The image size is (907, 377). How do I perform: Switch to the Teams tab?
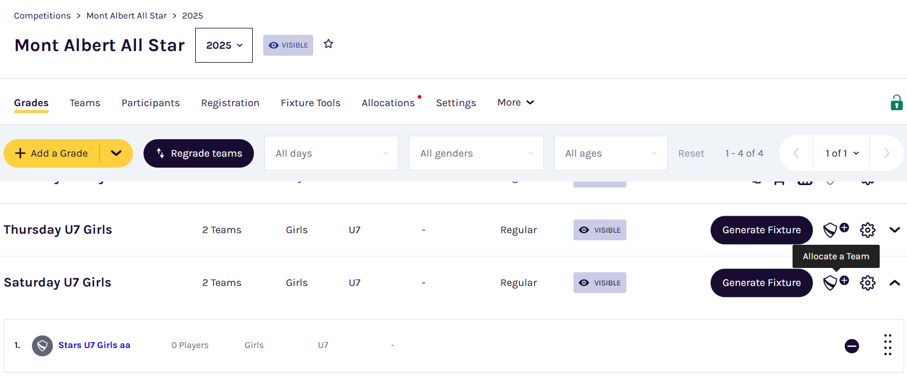[85, 103]
